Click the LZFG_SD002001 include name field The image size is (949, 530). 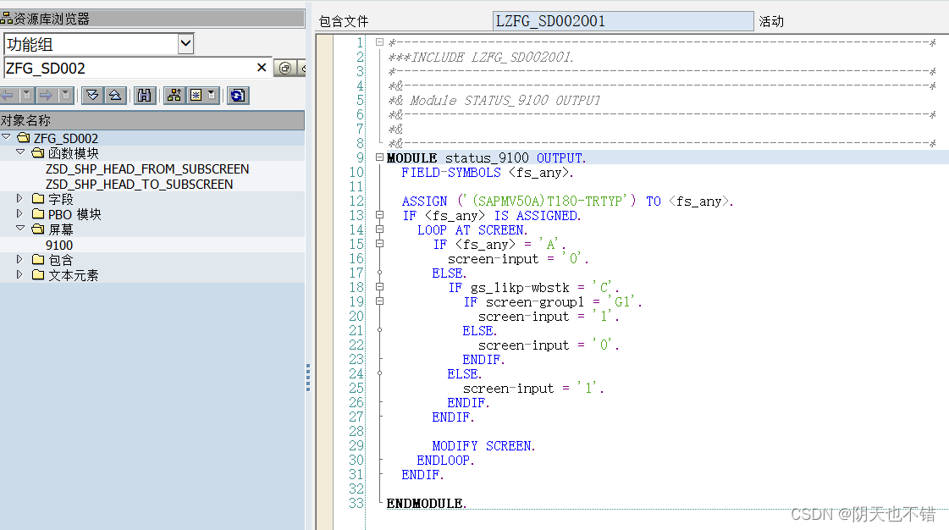pos(622,21)
